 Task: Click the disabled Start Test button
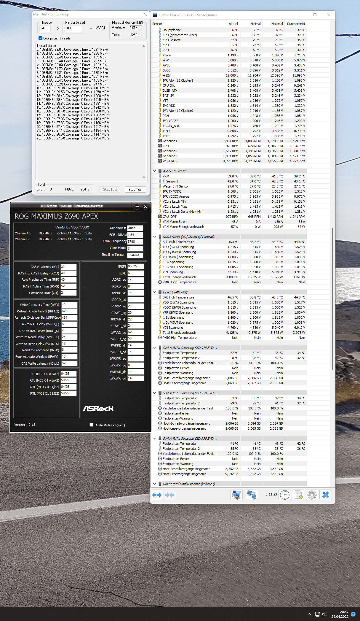pos(110,190)
